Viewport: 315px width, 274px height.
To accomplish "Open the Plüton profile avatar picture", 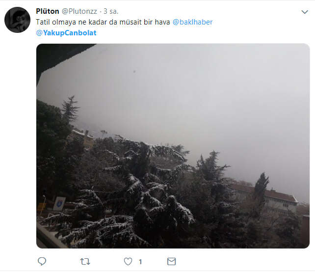I will 17,20.
